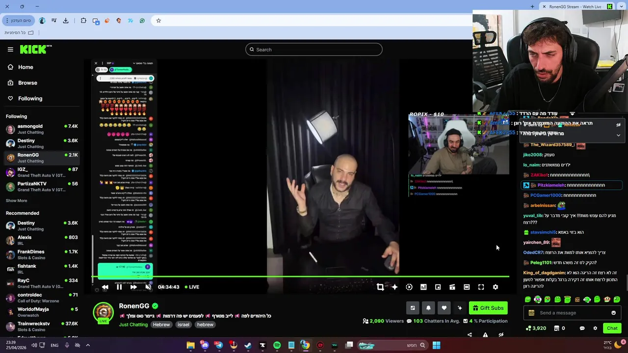Toggle follow heart button

(x=444, y=308)
